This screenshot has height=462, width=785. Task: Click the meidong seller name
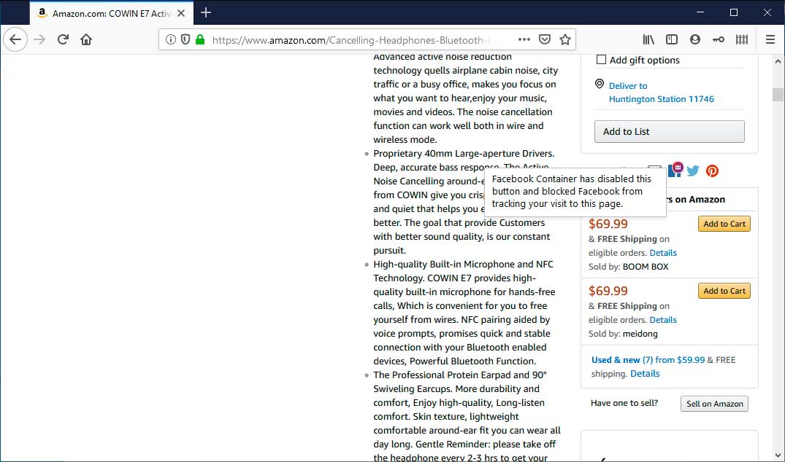point(640,334)
